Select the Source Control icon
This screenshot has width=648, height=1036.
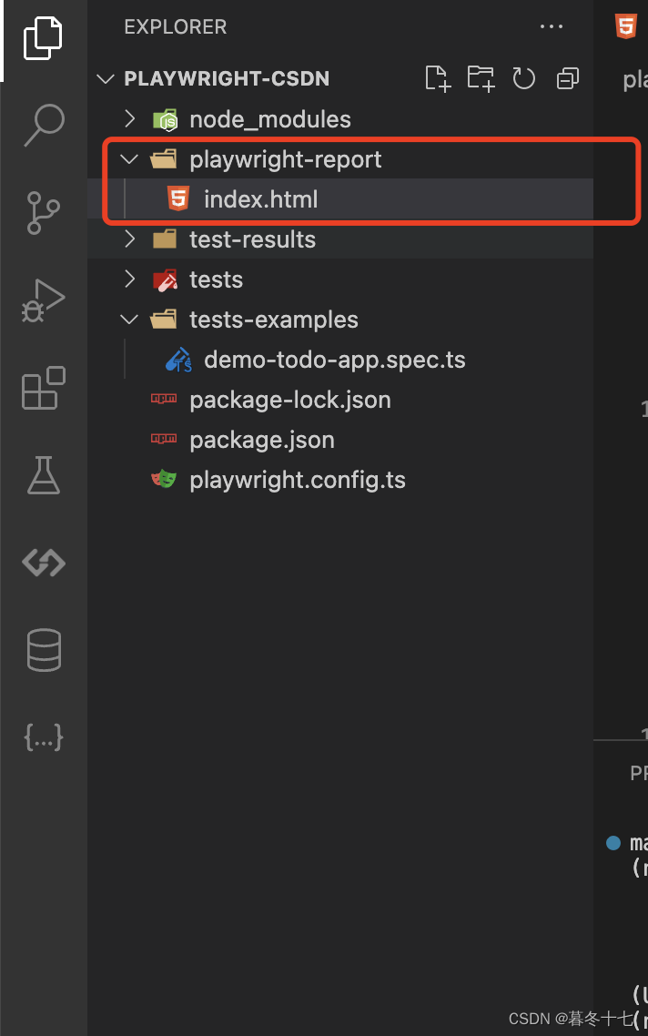pyautogui.click(x=43, y=212)
